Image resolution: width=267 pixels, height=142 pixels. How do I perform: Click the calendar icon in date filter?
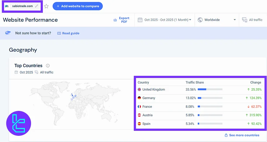(x=140, y=20)
